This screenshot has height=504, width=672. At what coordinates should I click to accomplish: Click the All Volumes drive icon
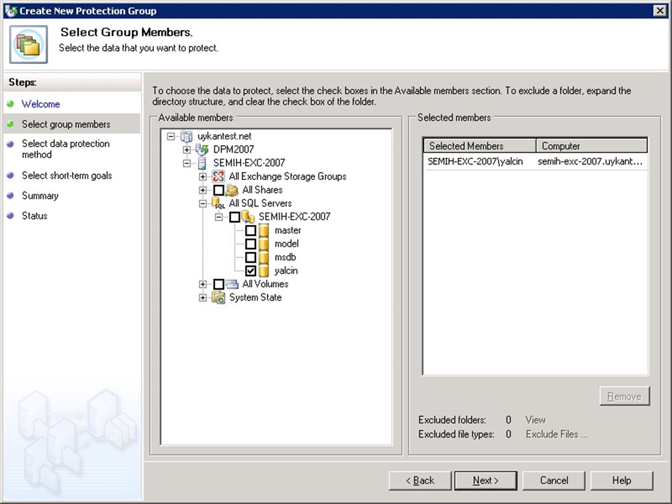pyautogui.click(x=233, y=284)
